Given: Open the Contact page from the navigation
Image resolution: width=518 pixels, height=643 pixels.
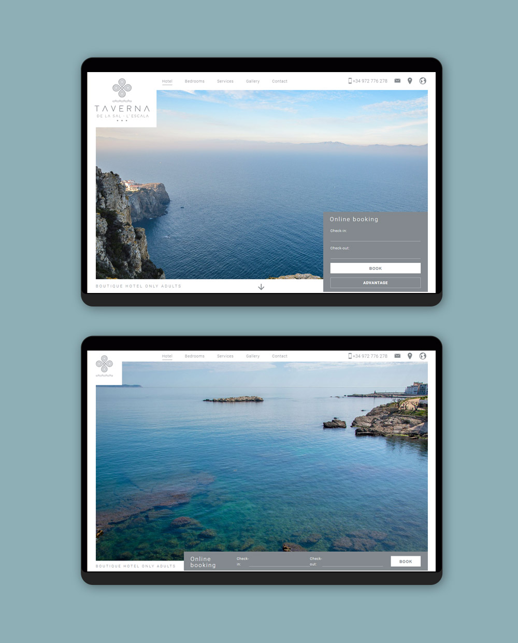Looking at the screenshot, I should tap(279, 81).
